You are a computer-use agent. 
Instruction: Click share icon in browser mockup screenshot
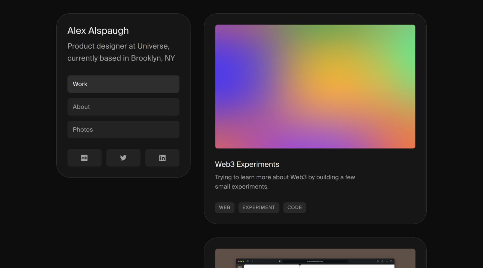coord(382,261)
